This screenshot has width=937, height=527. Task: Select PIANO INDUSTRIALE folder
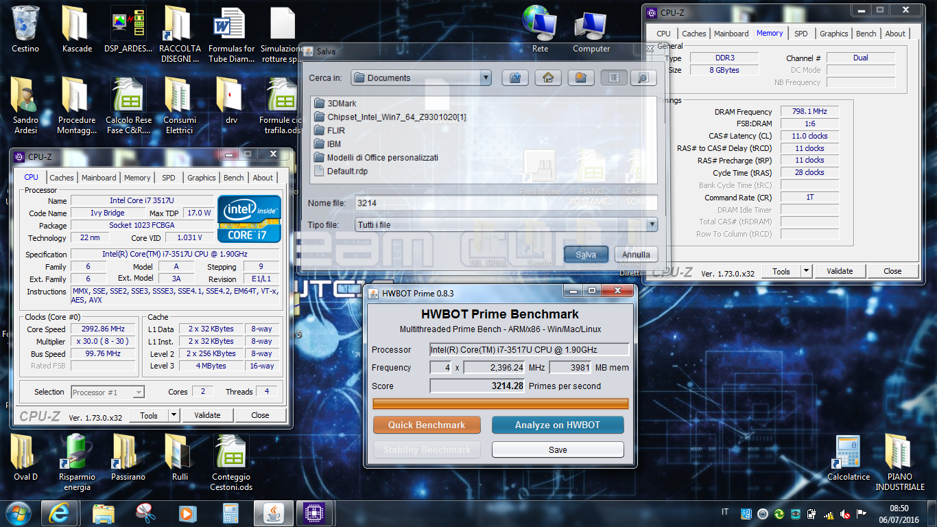(x=900, y=462)
